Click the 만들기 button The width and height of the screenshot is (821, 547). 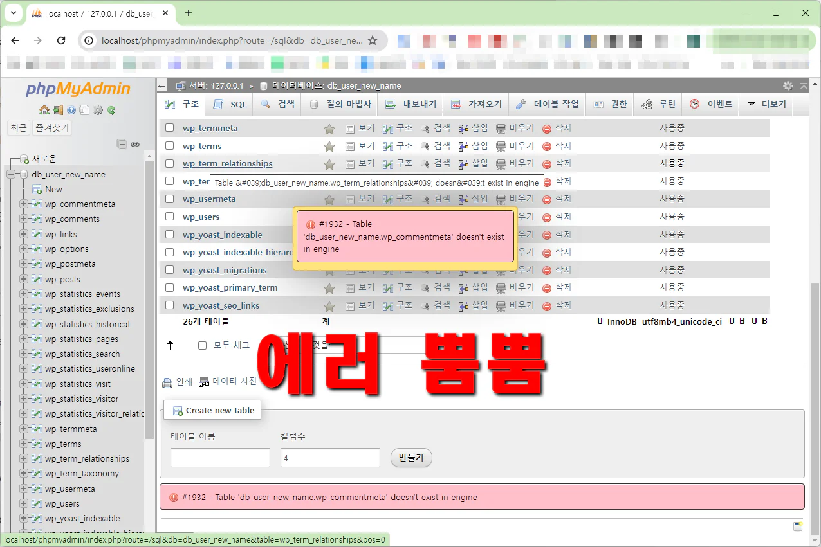tap(411, 458)
